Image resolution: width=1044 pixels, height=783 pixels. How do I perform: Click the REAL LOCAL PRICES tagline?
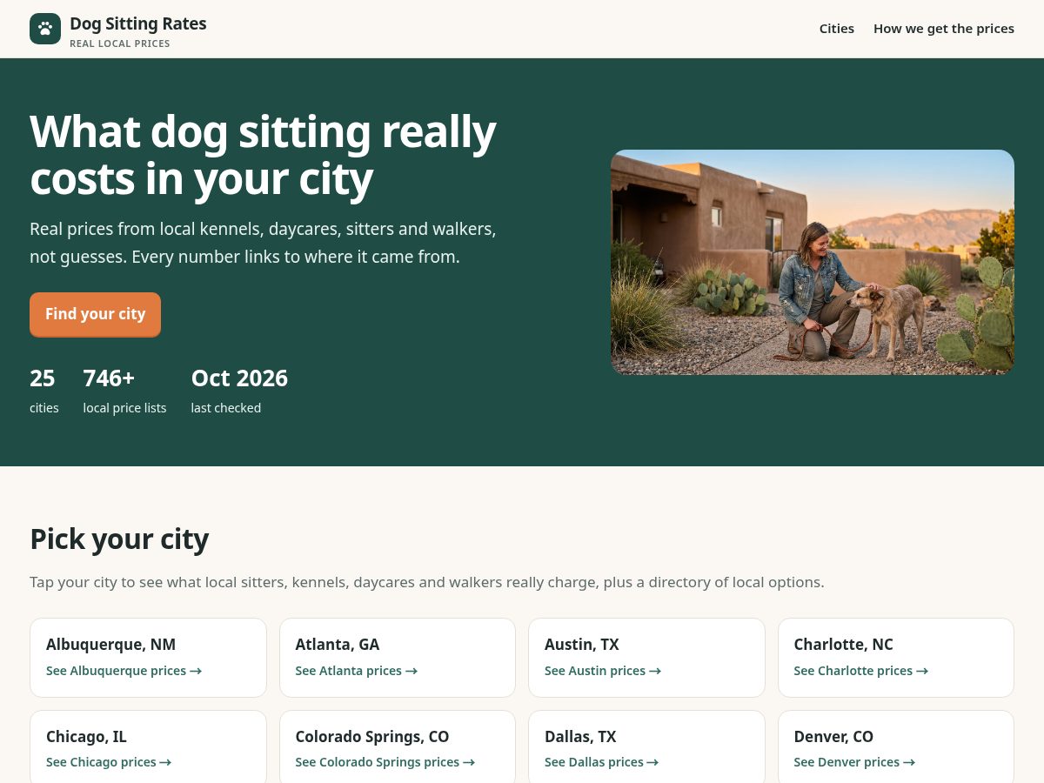(x=120, y=43)
